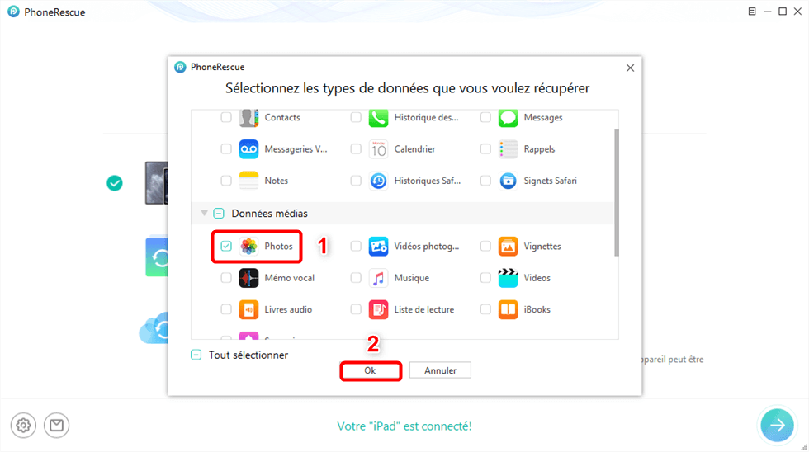Check the Messages checkbox
This screenshot has height=452, width=809.
point(485,117)
